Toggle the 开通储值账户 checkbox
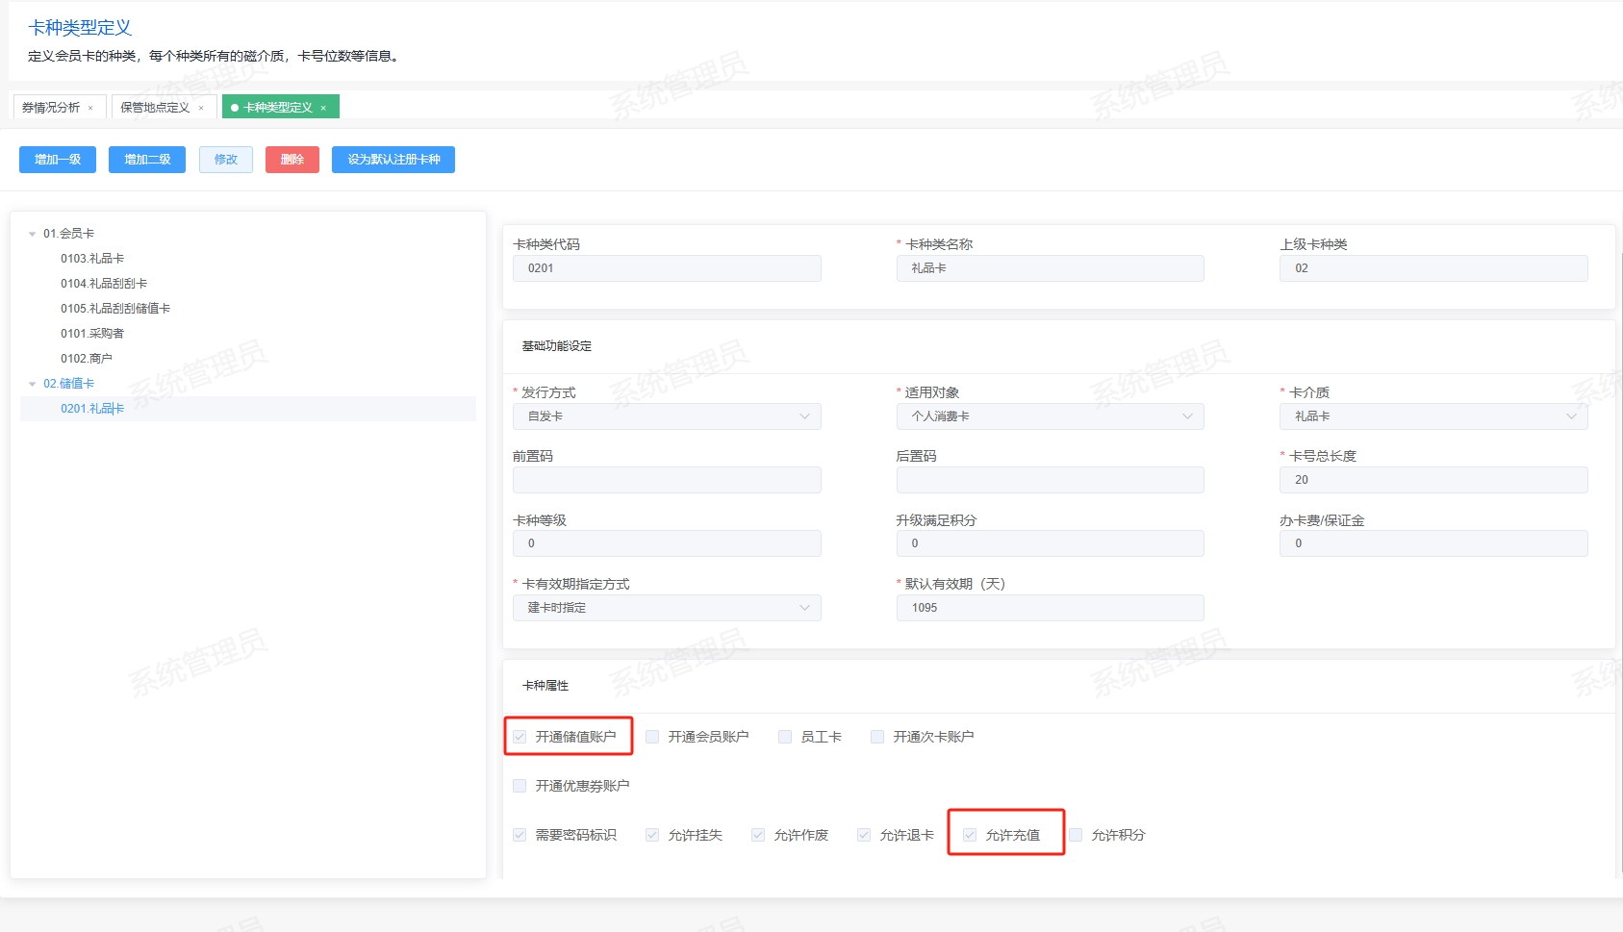Screen dimensions: 1623x932 (520, 737)
